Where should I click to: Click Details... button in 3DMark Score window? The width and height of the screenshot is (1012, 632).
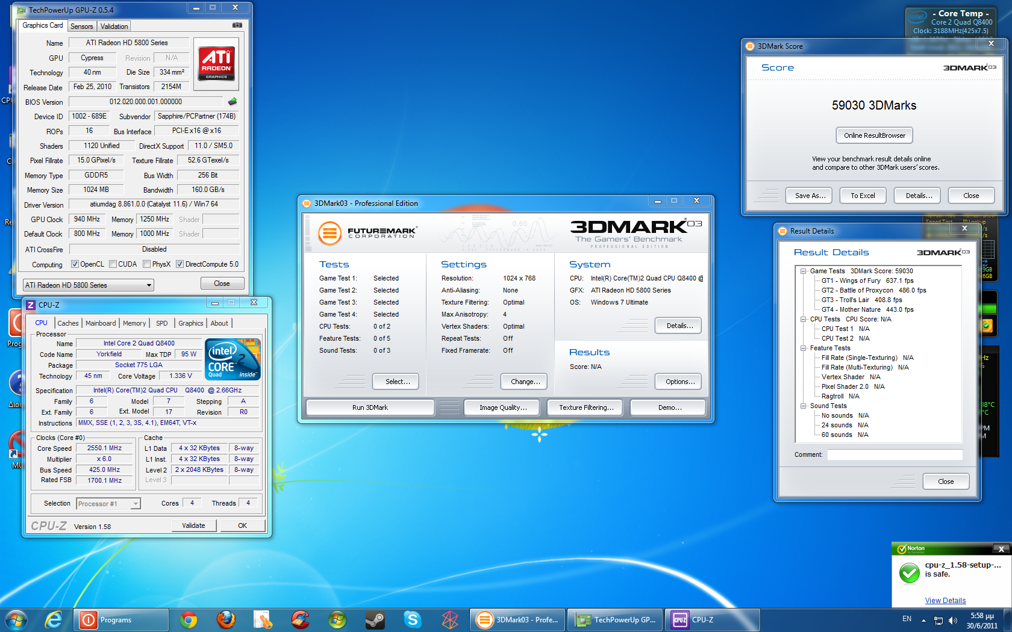click(919, 196)
